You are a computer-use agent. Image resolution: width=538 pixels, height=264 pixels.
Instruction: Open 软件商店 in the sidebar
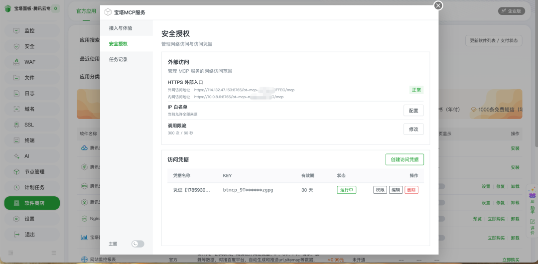tap(32, 203)
